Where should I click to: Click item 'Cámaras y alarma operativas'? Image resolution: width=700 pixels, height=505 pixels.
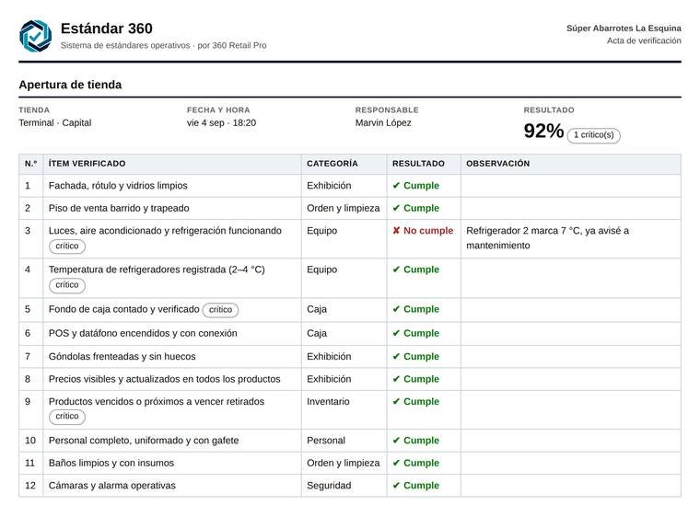[x=112, y=486]
